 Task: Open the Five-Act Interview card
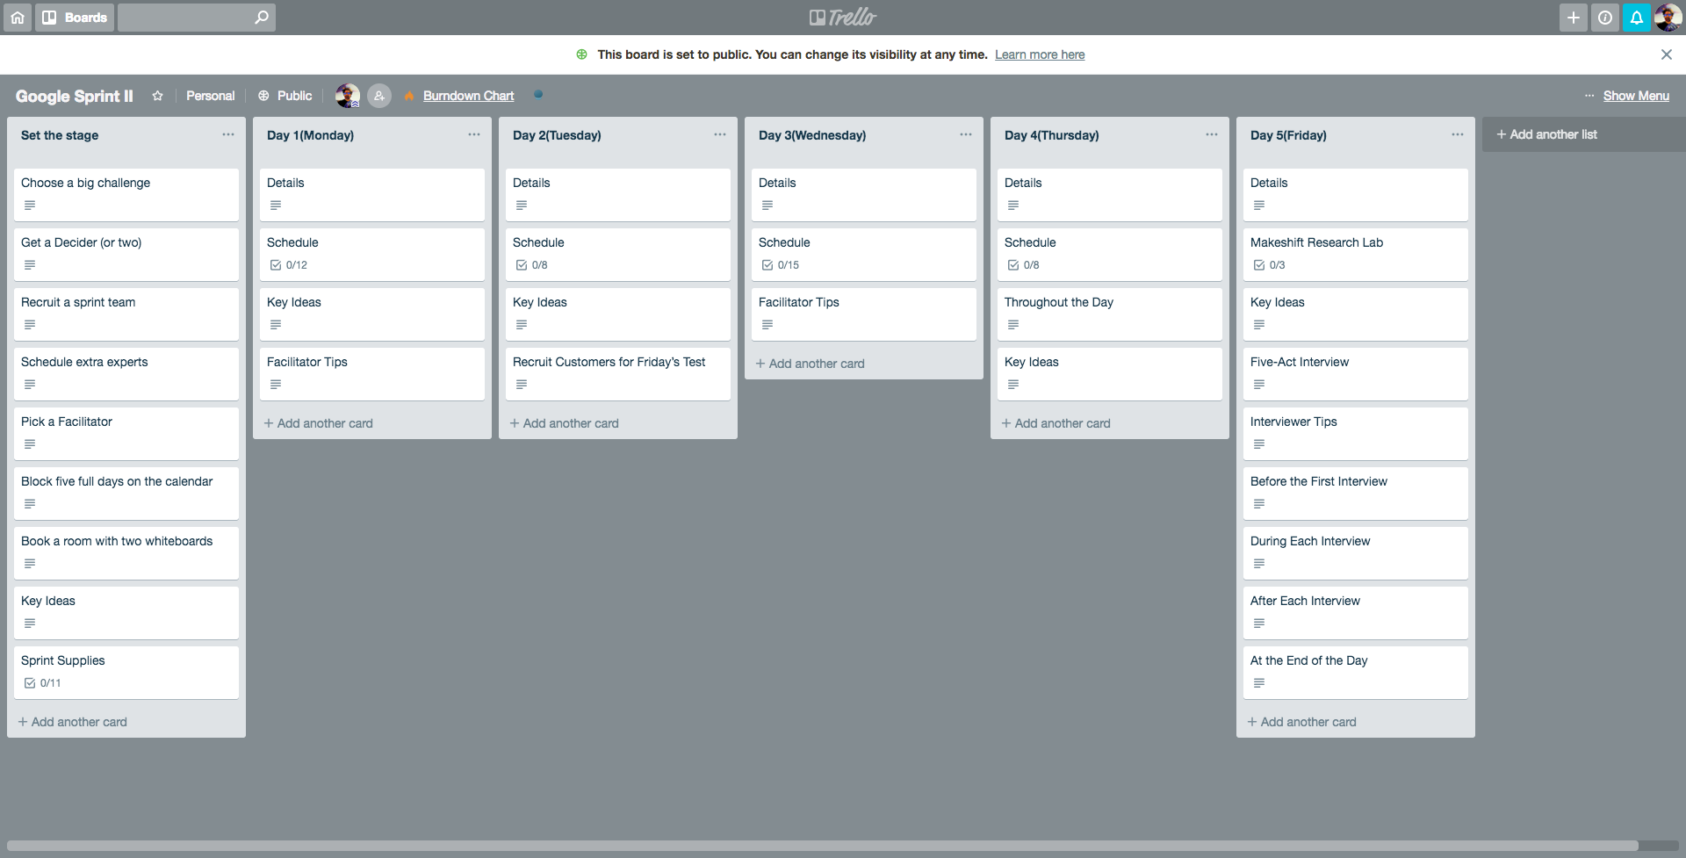click(x=1356, y=373)
